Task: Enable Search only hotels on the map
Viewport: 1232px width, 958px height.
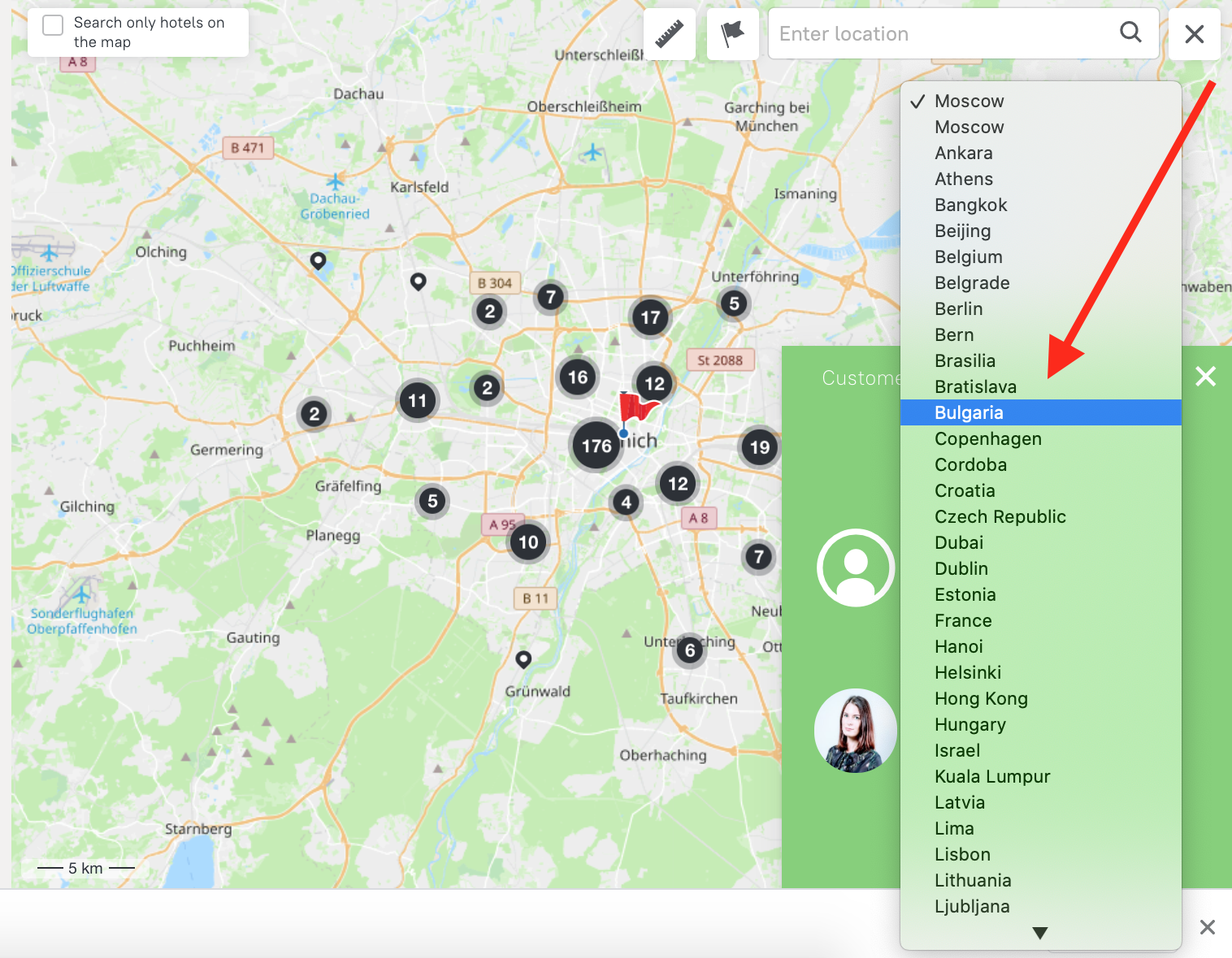Action: coord(53,25)
